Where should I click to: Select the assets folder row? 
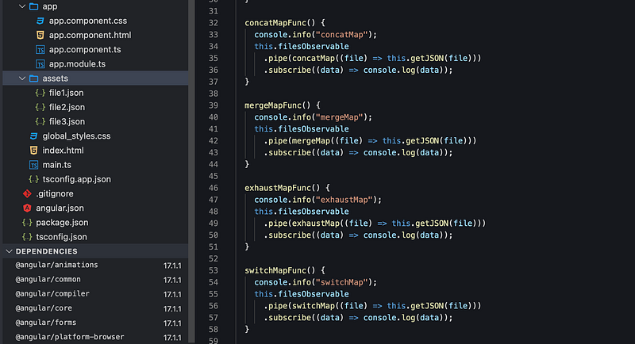[95, 78]
